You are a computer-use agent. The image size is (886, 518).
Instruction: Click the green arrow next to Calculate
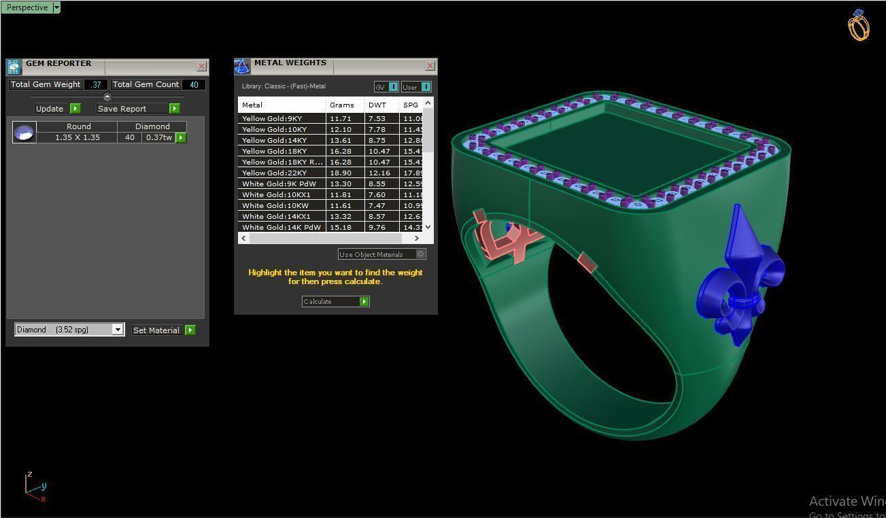[x=364, y=301]
